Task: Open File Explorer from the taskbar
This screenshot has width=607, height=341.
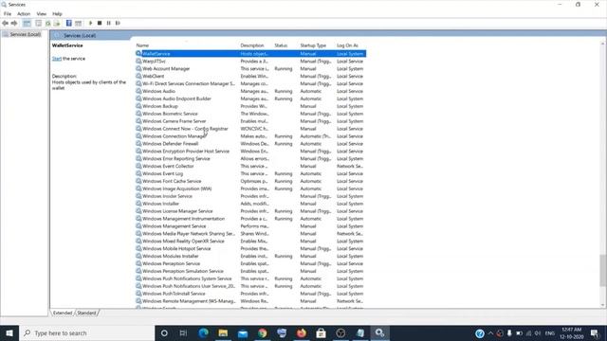Action: (223, 332)
